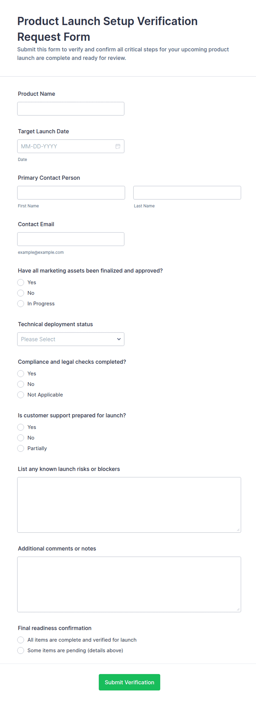This screenshot has width=256, height=704.
Task: Click the Last Name field
Action: [x=187, y=193]
